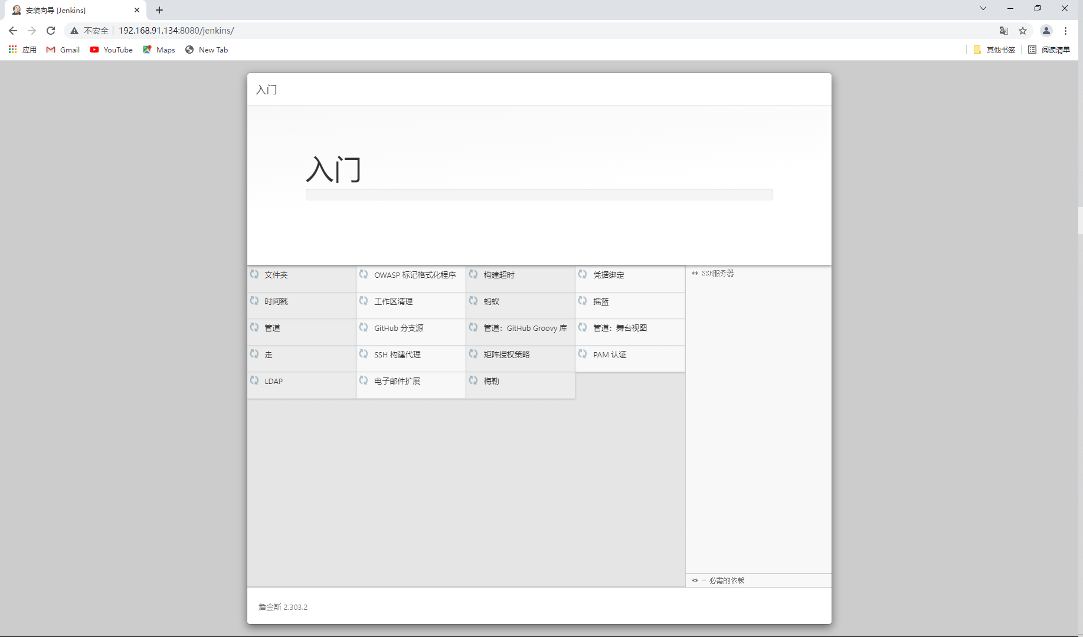
Task: Click the installation progress bar
Action: coord(539,195)
